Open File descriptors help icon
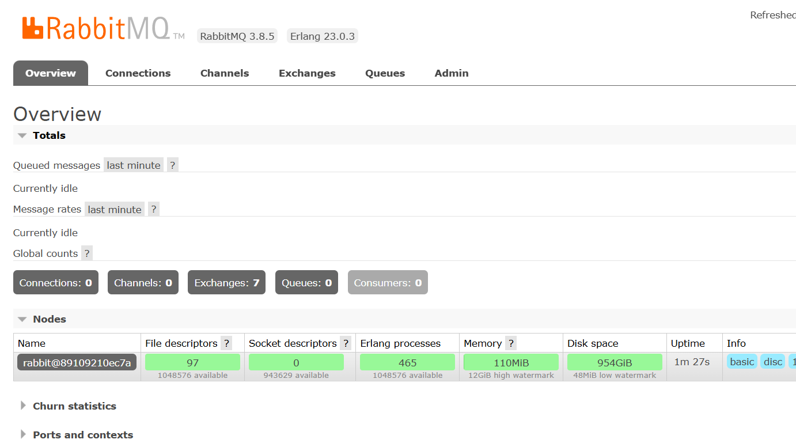Viewport: 796px width, 447px height. [x=226, y=343]
